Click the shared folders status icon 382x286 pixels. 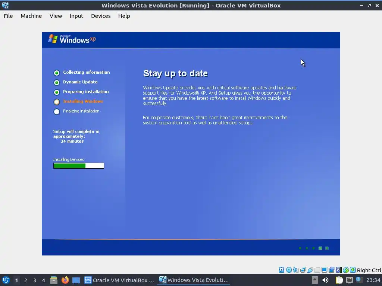(x=317, y=270)
